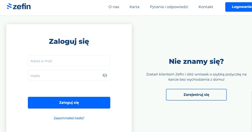Click the Zaloguj się form heading

pos(69,41)
